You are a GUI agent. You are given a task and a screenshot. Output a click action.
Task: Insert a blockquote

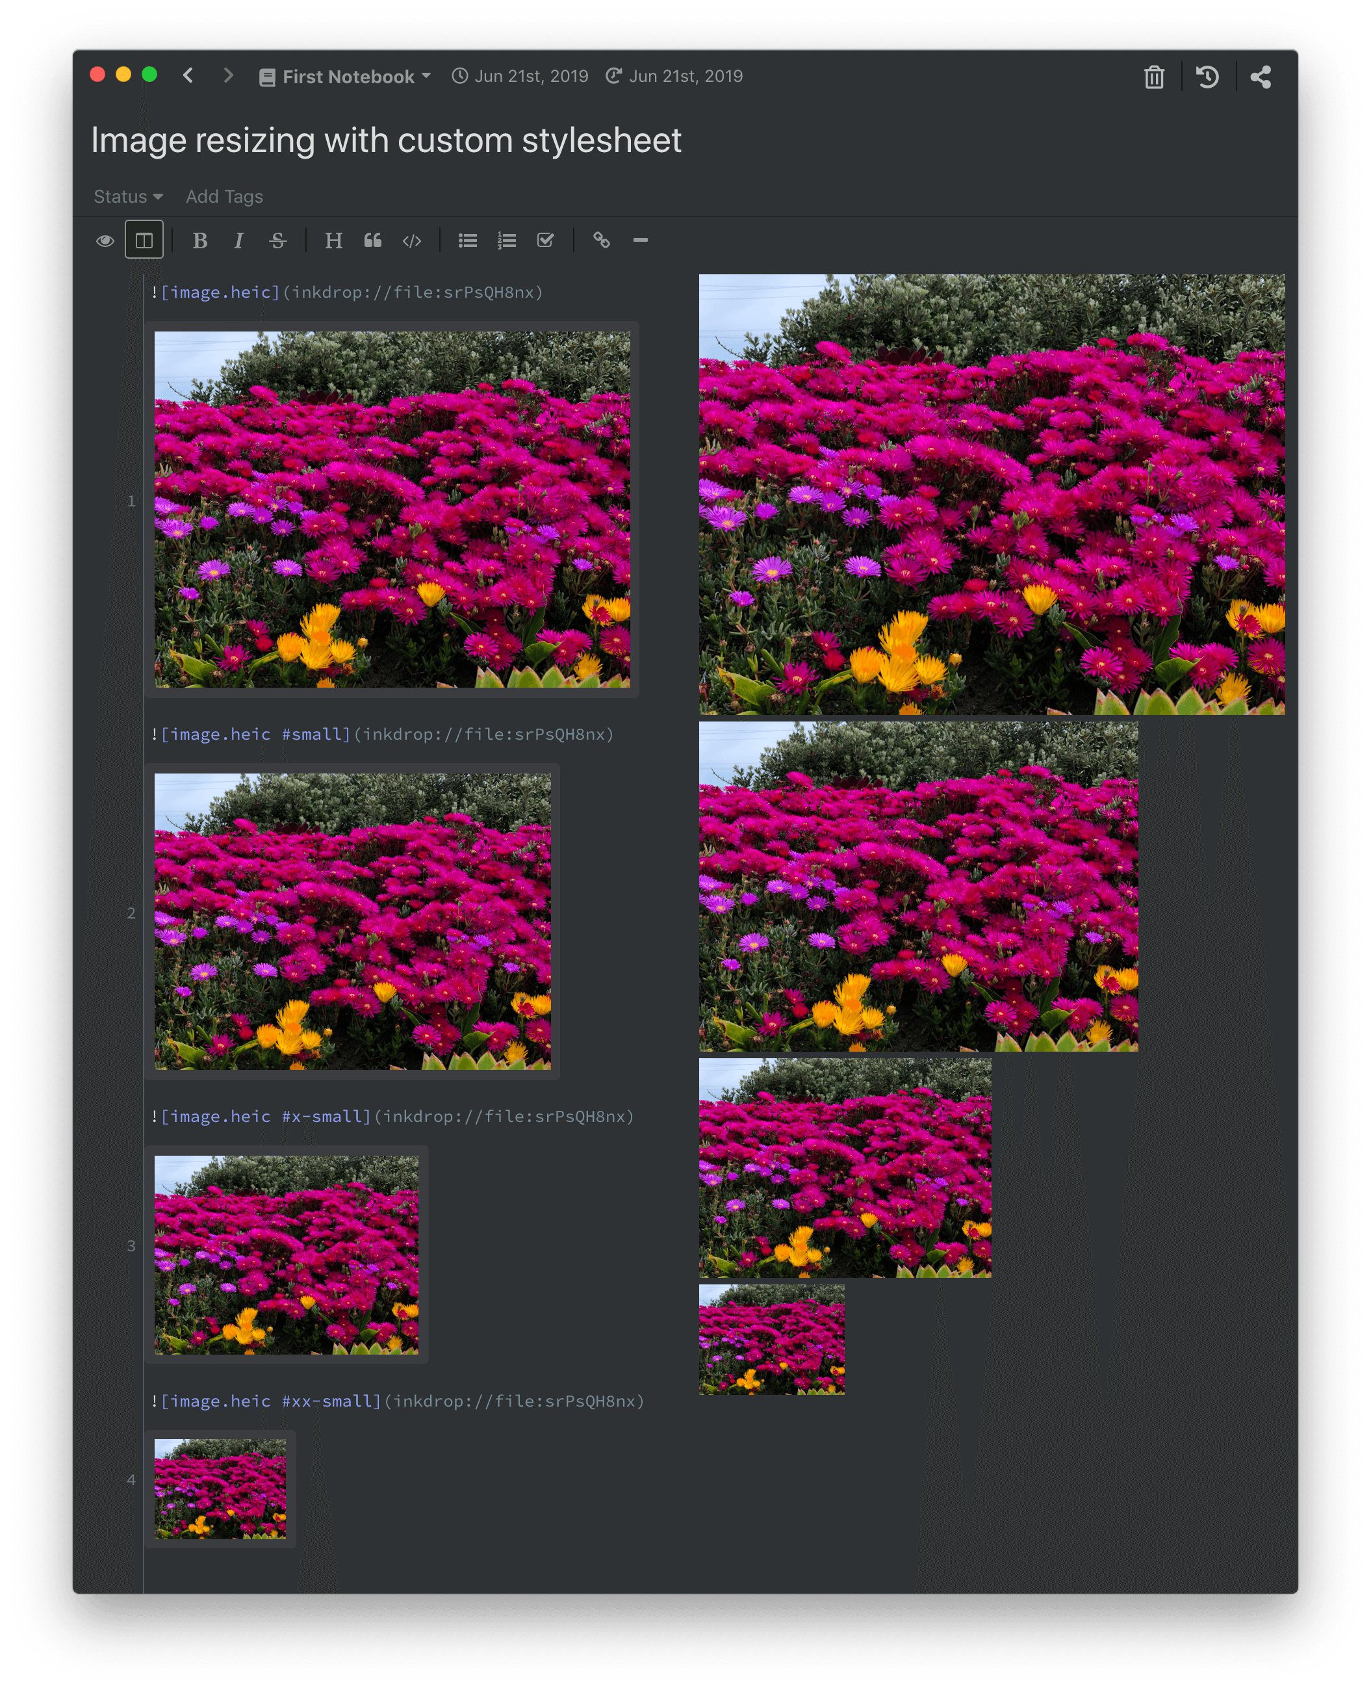(373, 240)
